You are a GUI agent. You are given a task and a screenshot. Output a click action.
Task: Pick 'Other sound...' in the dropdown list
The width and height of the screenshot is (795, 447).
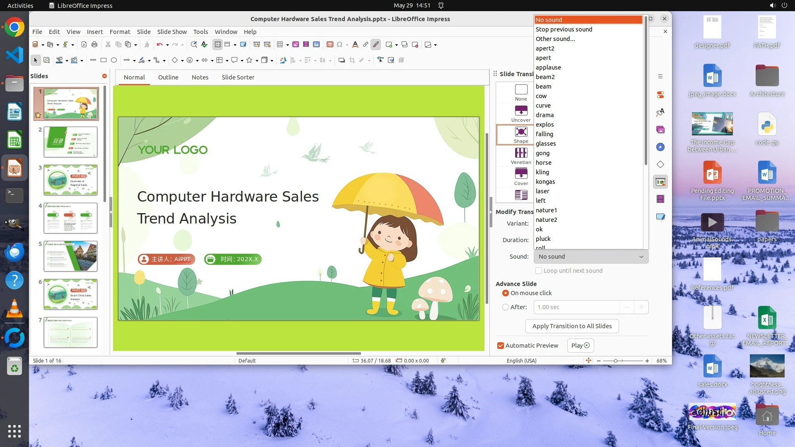pos(555,39)
